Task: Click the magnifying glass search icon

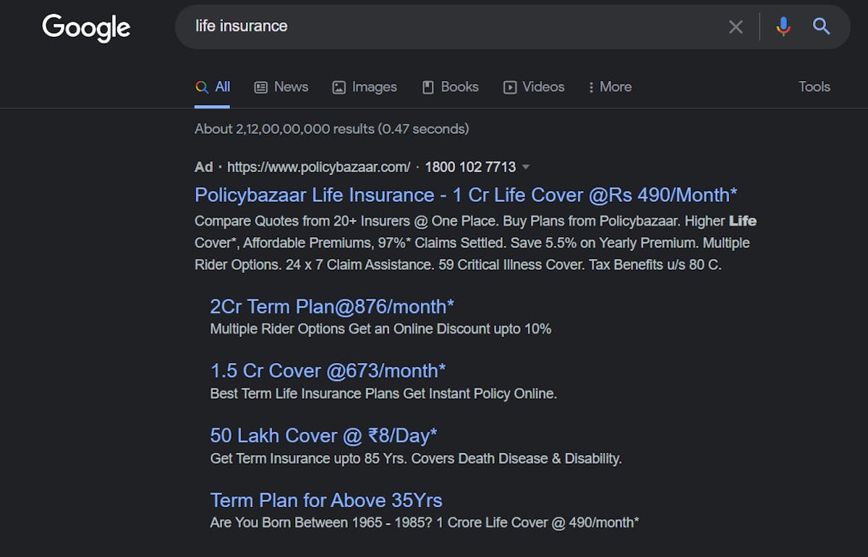Action: coord(821,27)
